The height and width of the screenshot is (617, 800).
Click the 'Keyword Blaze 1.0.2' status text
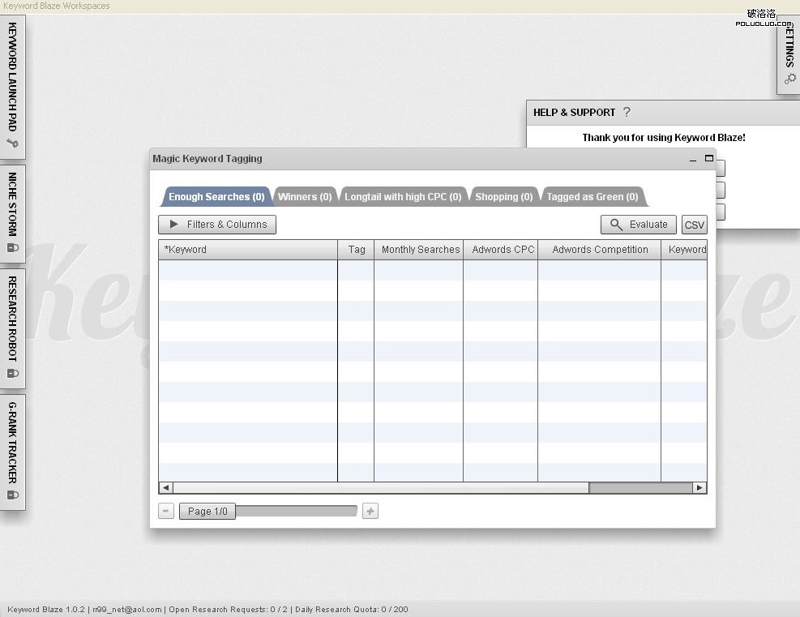46,610
